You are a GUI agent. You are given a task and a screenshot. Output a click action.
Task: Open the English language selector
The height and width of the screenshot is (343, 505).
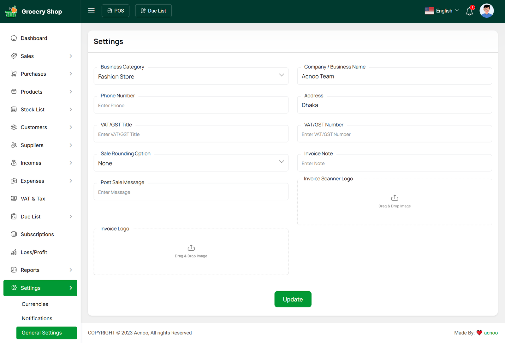coord(442,11)
